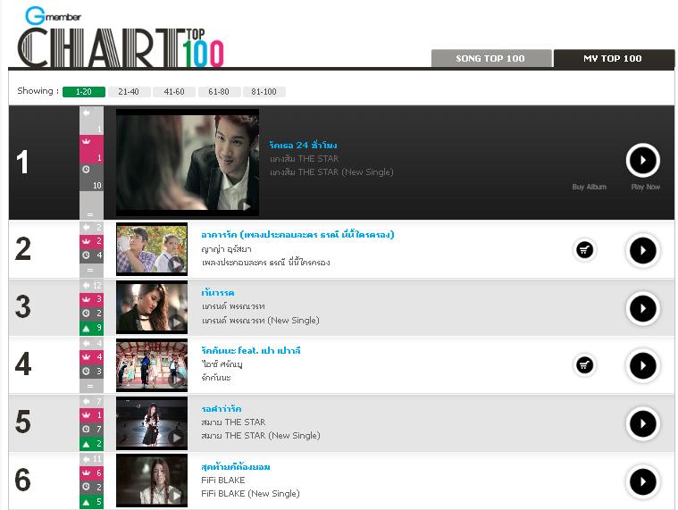Play the rank 3 song
This screenshot has height=510, width=678.
point(642,309)
